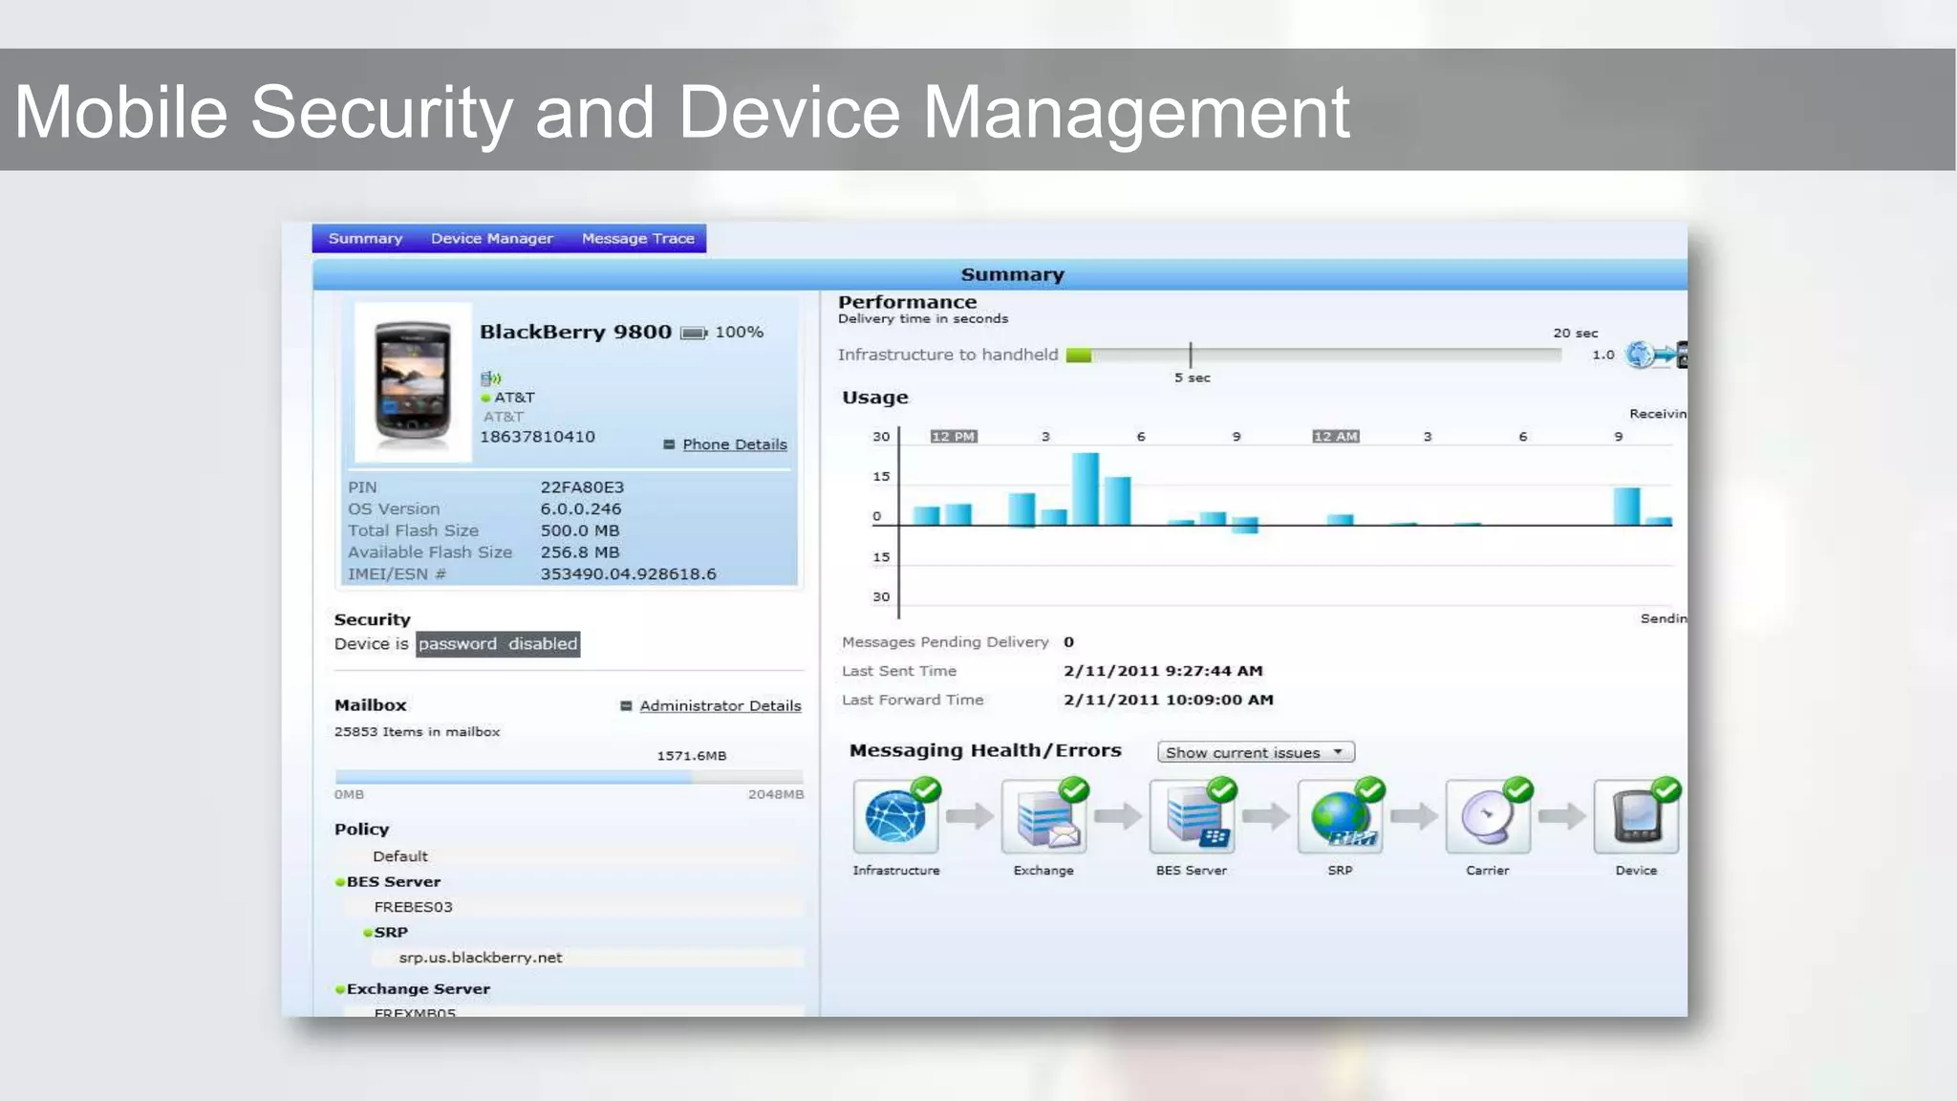This screenshot has width=1957, height=1101.
Task: Click the Infrastructure health globe icon
Action: [x=895, y=817]
